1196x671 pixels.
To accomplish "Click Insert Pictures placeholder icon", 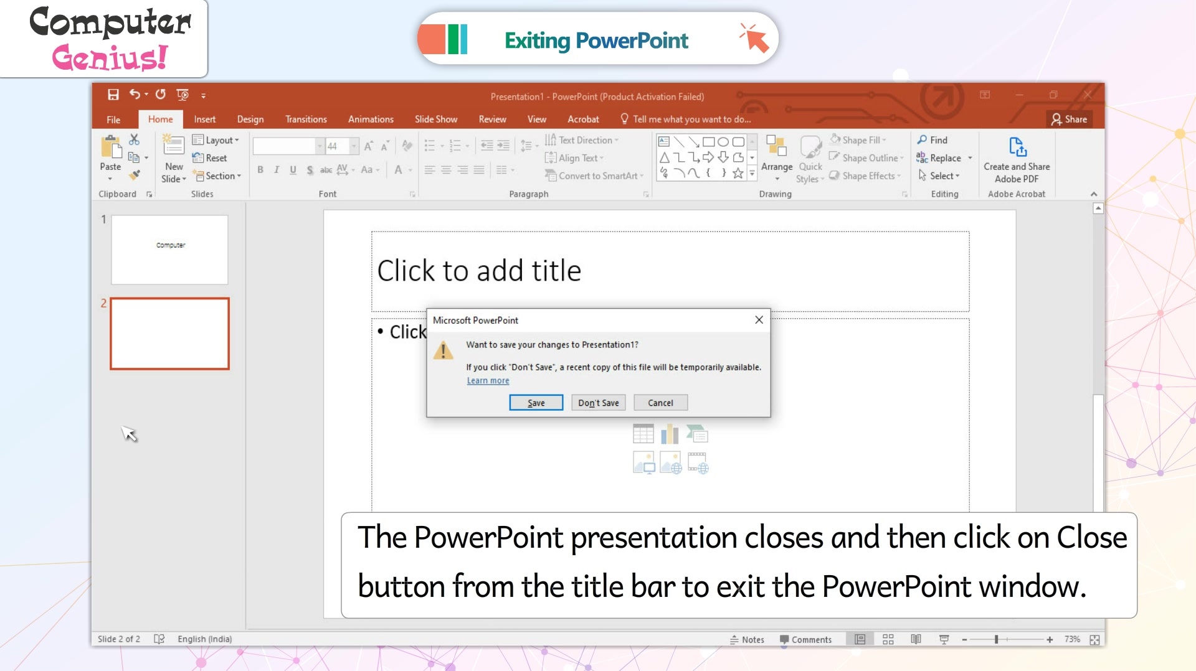I will 643,462.
